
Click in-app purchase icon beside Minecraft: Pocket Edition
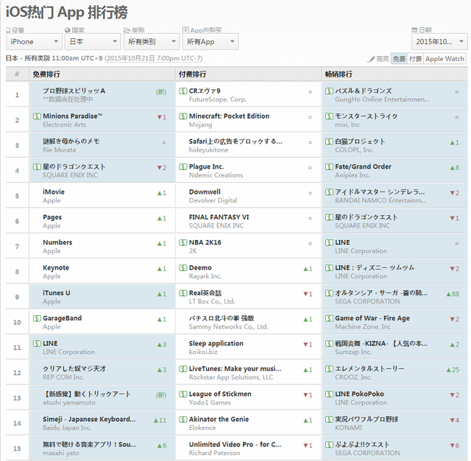[183, 116]
